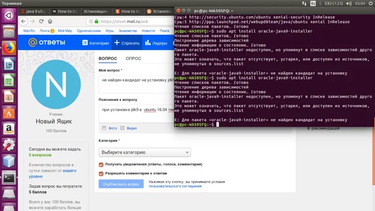
Task: Click profile name Новый Ящик
Action: (54, 121)
